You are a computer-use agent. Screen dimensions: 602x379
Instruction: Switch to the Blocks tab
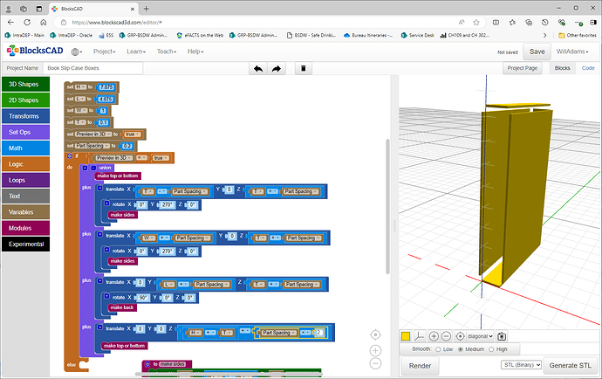point(563,68)
